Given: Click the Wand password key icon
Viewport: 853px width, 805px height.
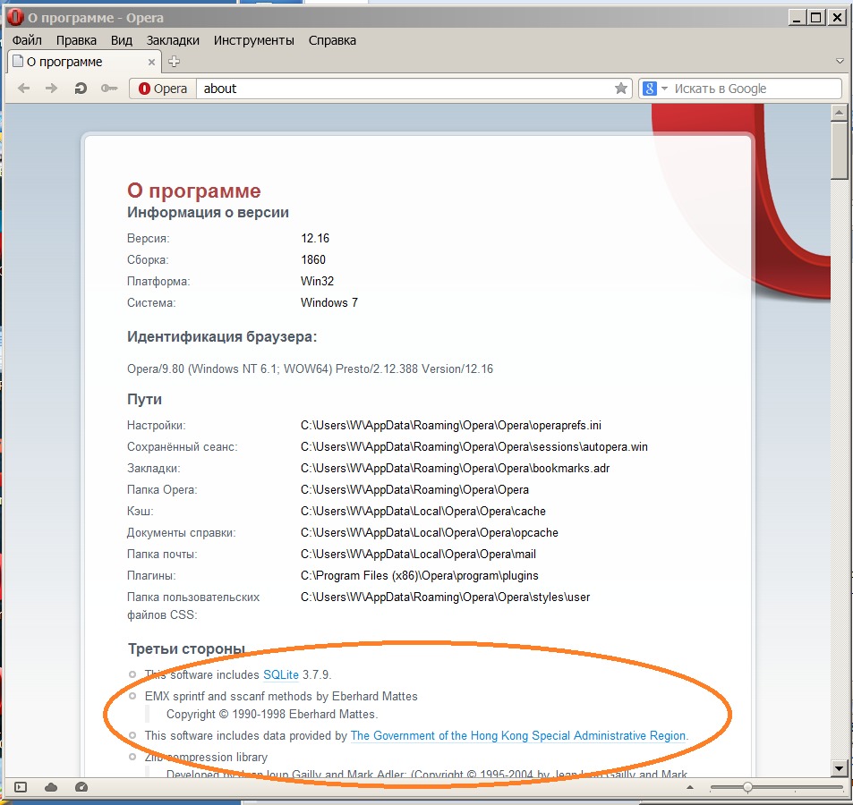Looking at the screenshot, I should 109,89.
